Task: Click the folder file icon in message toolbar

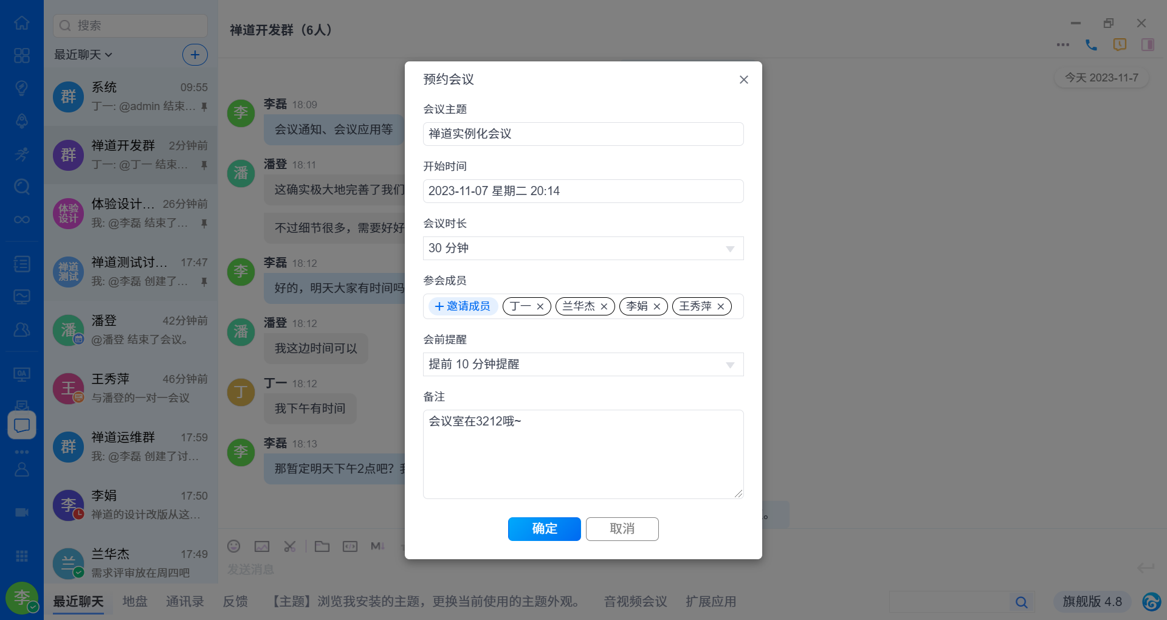Action: pyautogui.click(x=322, y=546)
